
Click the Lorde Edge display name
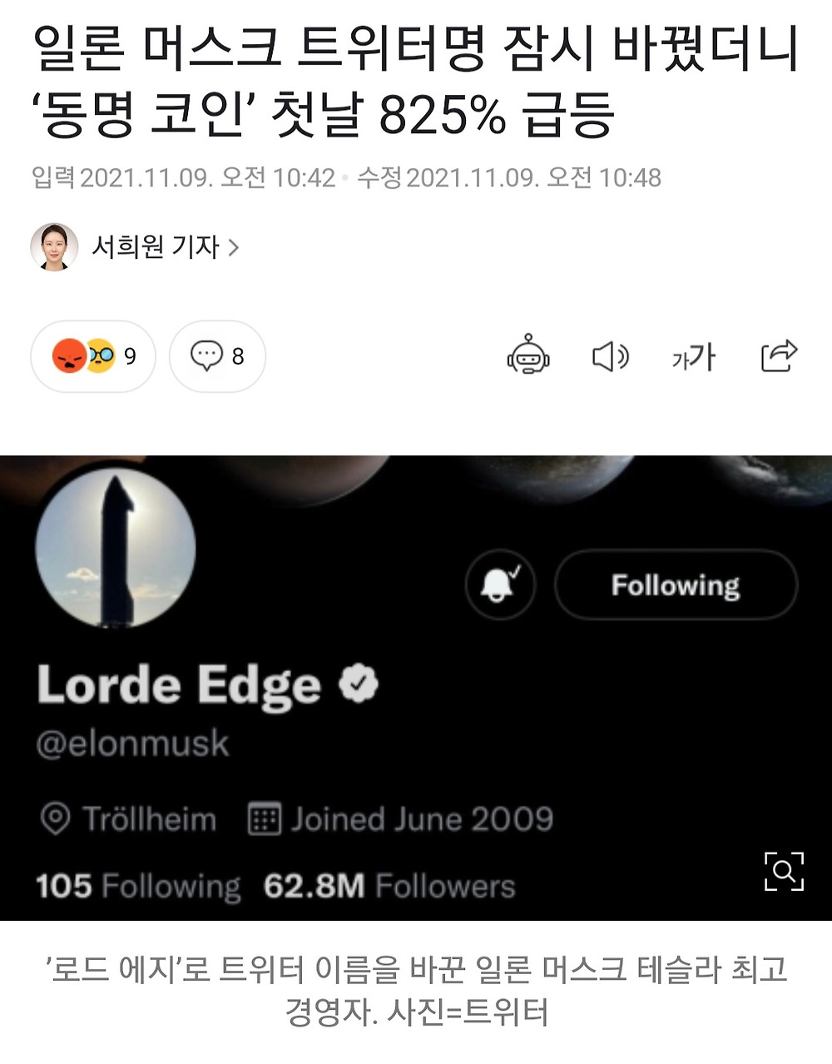[x=179, y=685]
